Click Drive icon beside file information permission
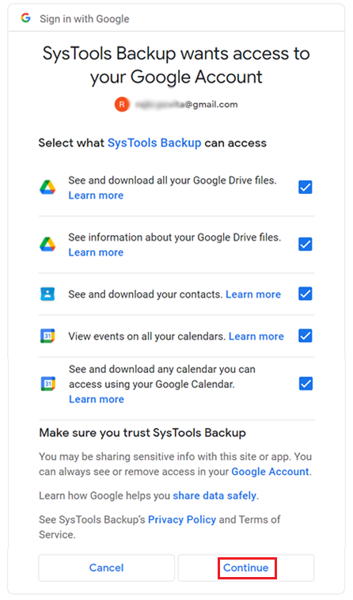Screen dimensions: 353x600 (x=47, y=244)
